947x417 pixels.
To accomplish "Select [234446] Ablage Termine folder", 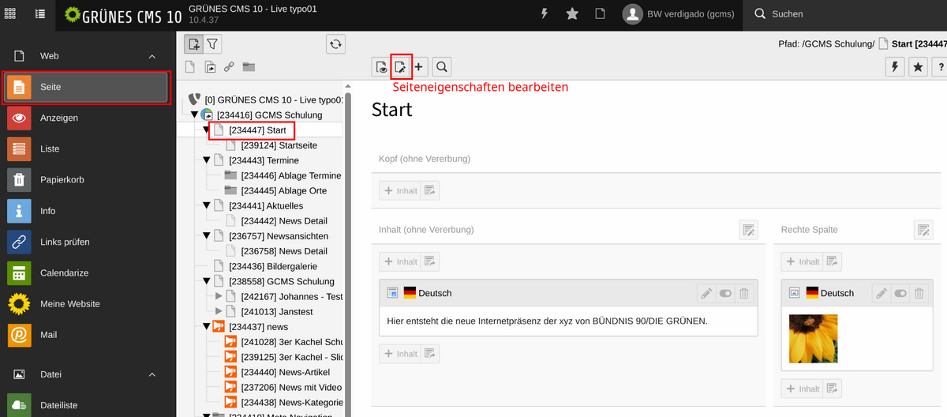I will point(291,175).
